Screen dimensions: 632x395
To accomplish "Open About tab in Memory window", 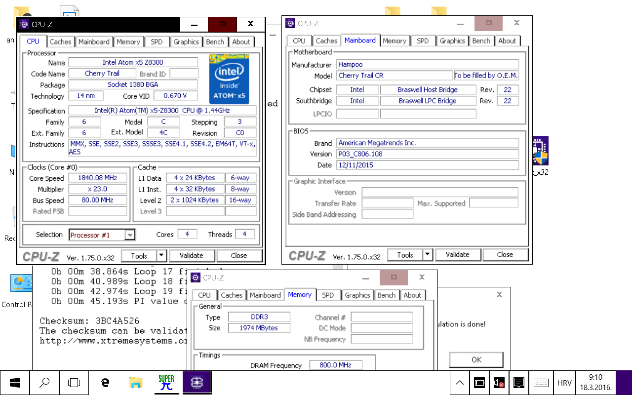I will click(412, 295).
